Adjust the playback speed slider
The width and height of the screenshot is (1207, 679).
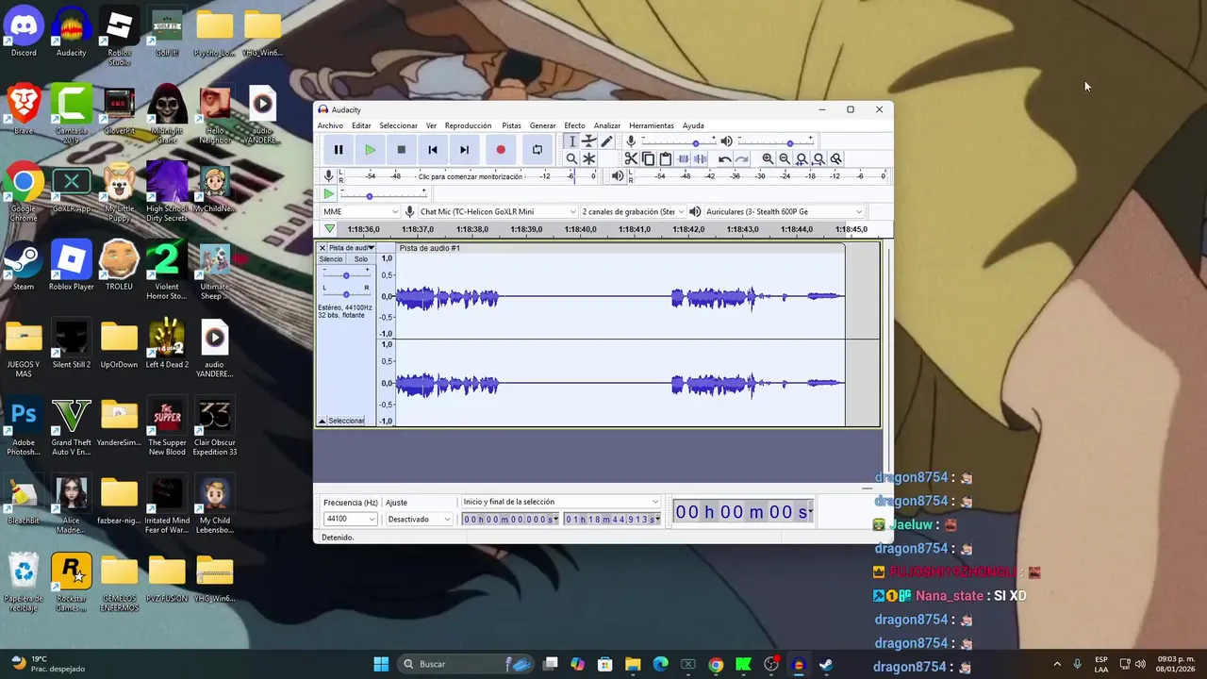click(x=382, y=194)
